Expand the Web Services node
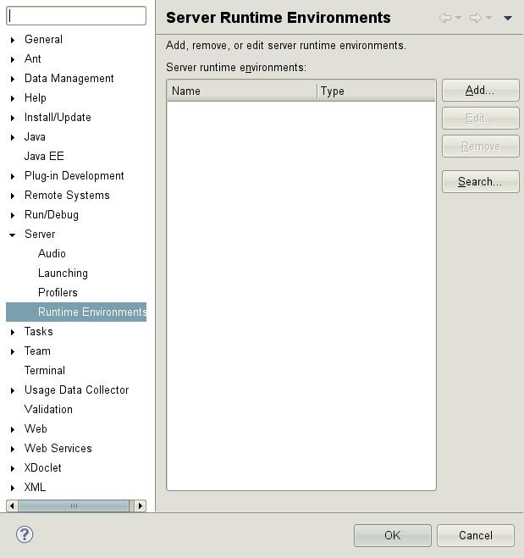Image resolution: width=524 pixels, height=558 pixels. coord(13,449)
